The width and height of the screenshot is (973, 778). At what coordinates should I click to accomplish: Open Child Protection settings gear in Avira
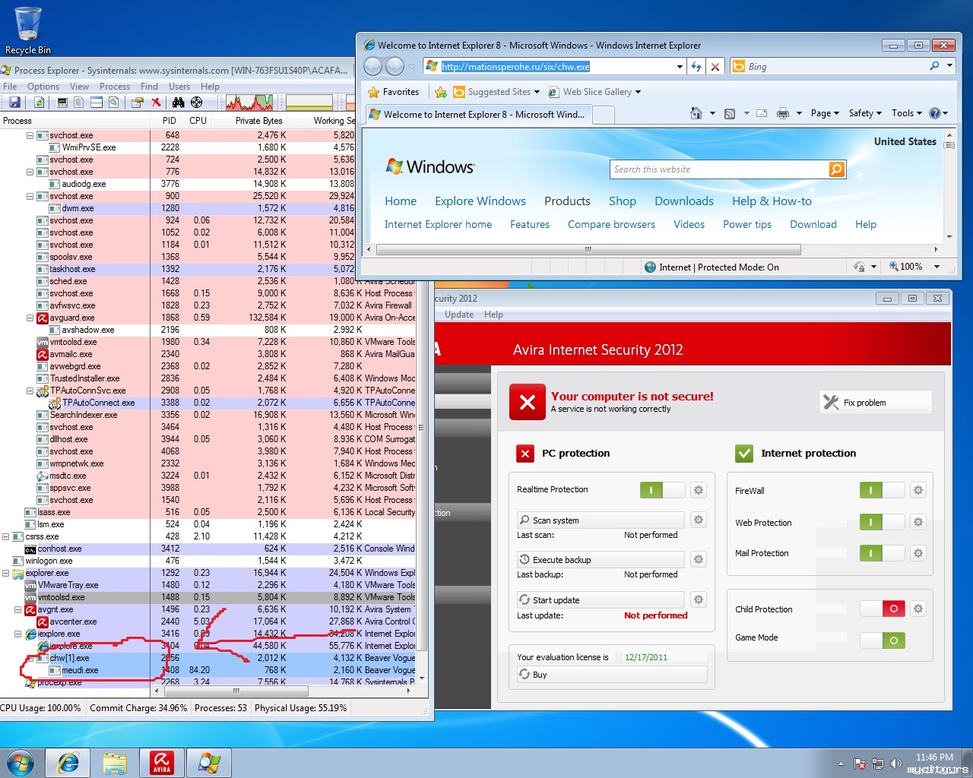(x=918, y=609)
